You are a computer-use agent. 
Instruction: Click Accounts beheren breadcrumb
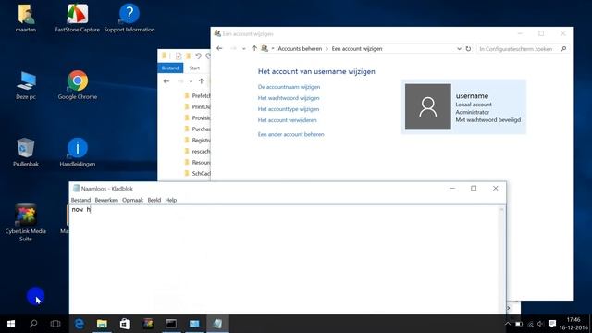pos(300,49)
